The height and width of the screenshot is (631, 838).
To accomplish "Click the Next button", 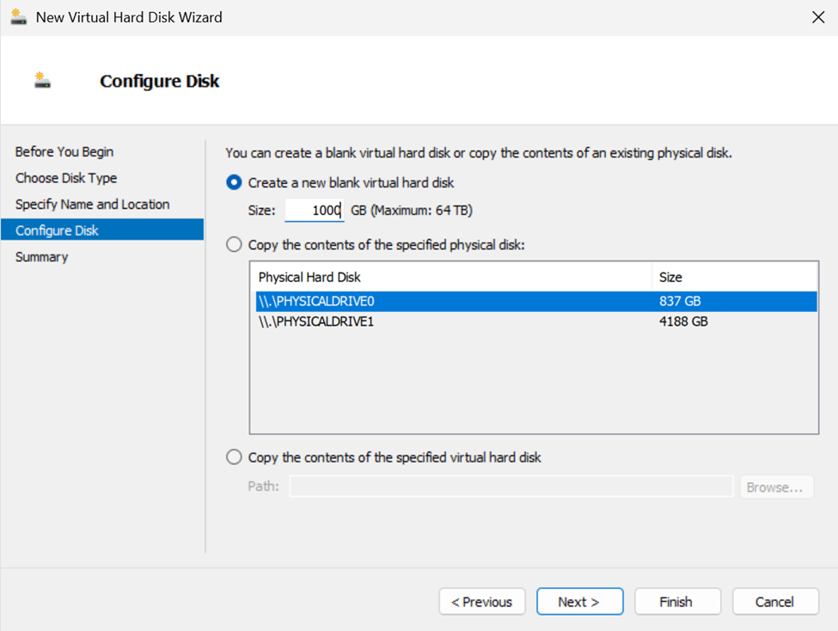I will click(x=580, y=602).
